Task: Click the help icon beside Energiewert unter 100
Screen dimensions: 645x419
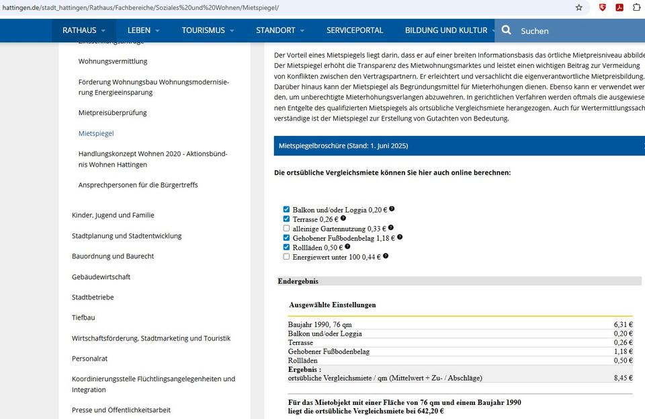Action: point(386,256)
